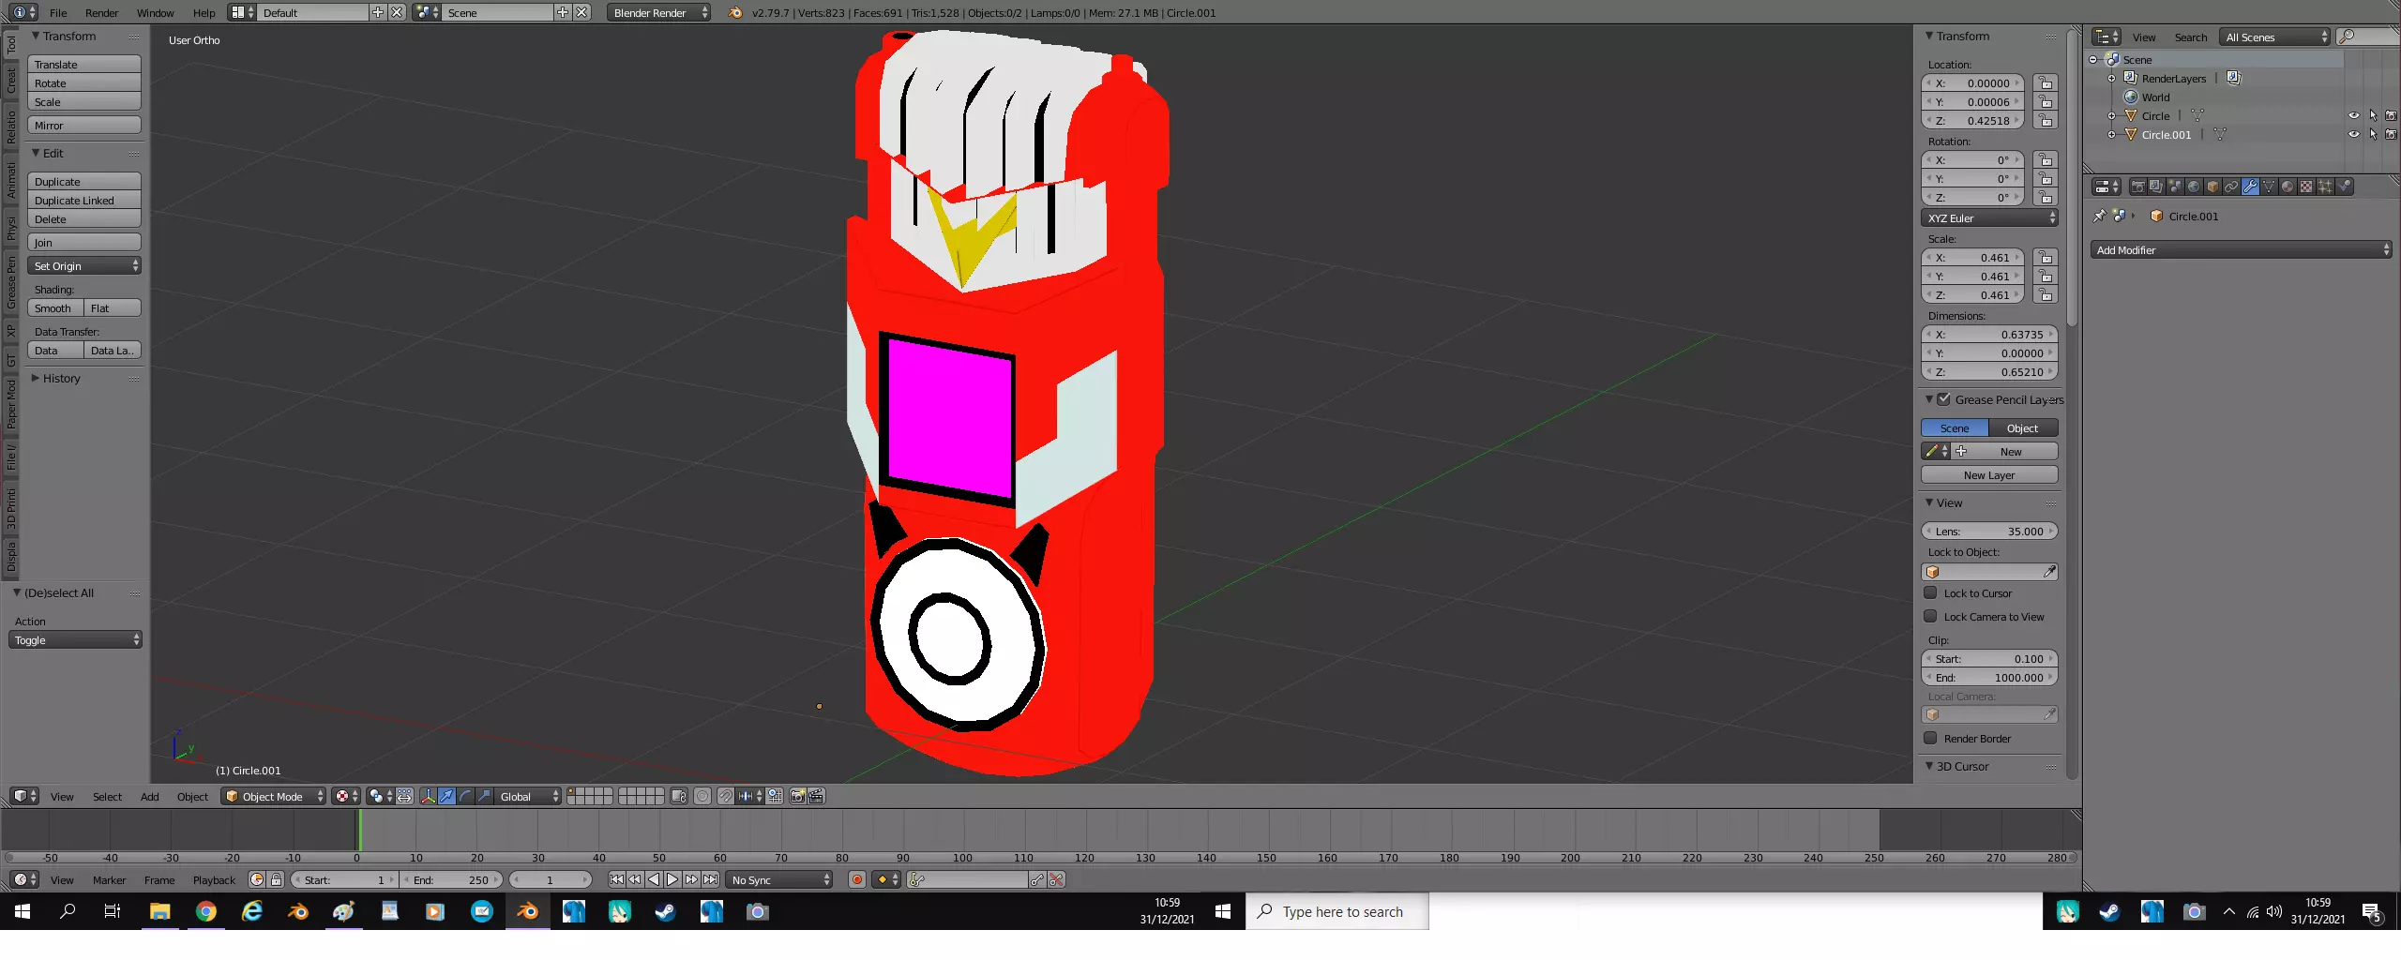Open the Texture properties tab (checker icon)
This screenshot has width=2401, height=960.
(x=2306, y=187)
